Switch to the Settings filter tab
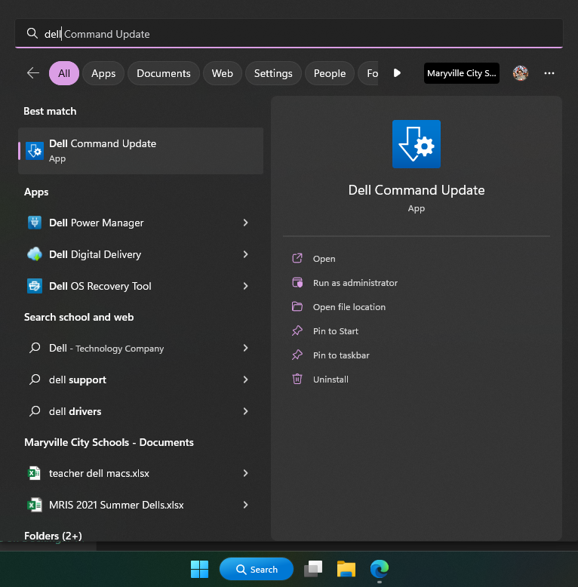Screen dimensions: 578x587 pyautogui.click(x=273, y=73)
